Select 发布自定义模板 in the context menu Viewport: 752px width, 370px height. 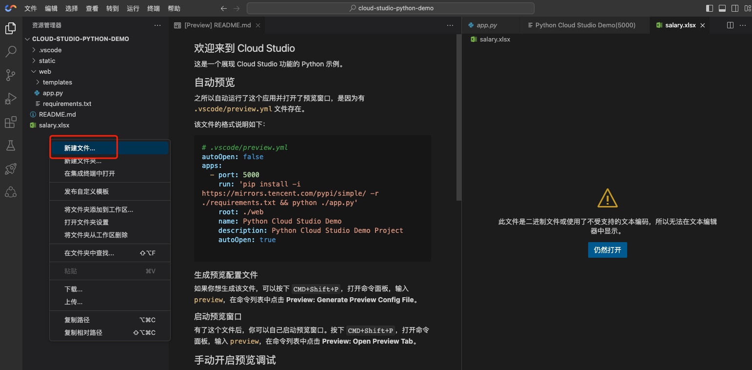(x=110, y=191)
